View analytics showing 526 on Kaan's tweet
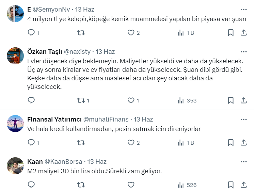This screenshot has width=254, height=192. tap(187, 185)
